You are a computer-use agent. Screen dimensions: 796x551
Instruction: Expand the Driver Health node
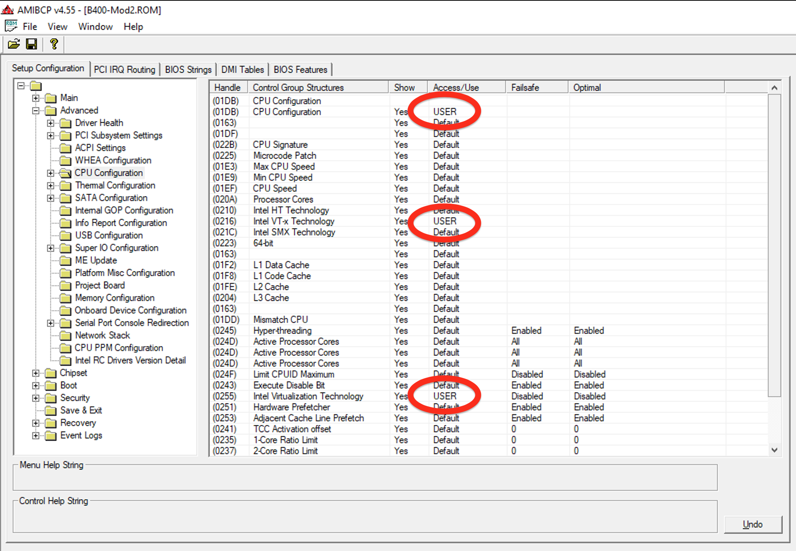pyautogui.click(x=51, y=123)
